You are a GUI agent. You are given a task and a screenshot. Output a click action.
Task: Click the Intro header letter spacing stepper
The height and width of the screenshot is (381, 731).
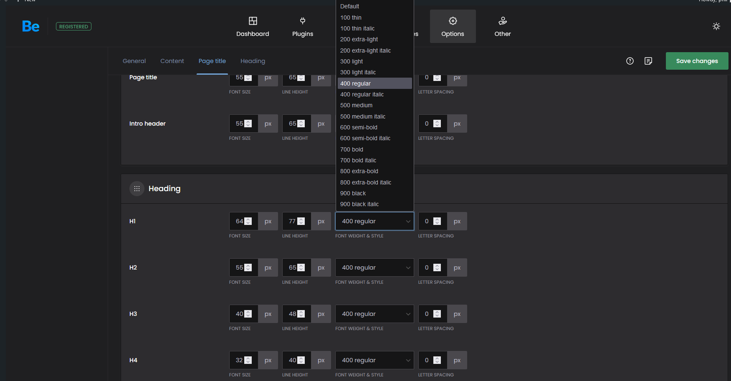[437, 124]
